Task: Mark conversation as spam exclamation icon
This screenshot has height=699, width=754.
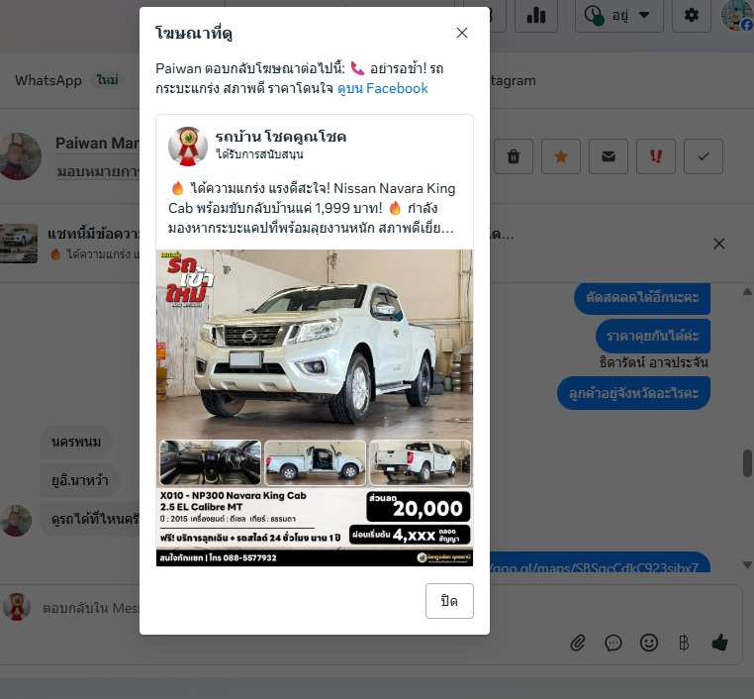Action: [x=656, y=156]
